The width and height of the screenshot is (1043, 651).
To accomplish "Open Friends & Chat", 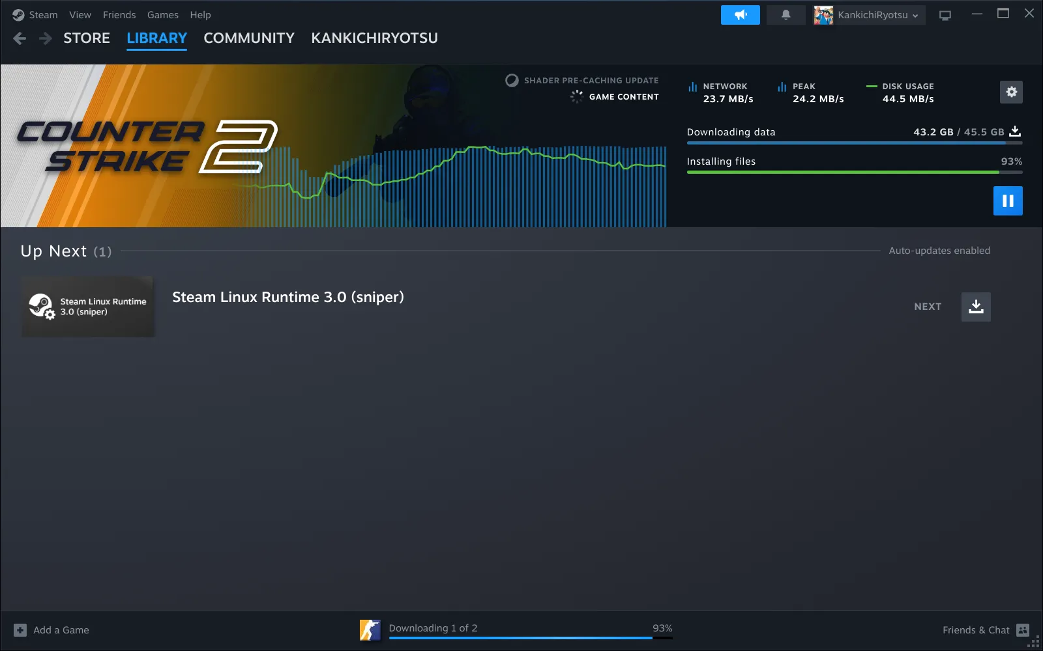I will point(976,630).
